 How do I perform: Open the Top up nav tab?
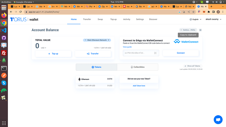[113, 19]
